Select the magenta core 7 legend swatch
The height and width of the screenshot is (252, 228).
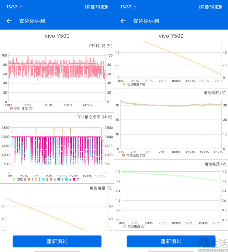click(74, 179)
